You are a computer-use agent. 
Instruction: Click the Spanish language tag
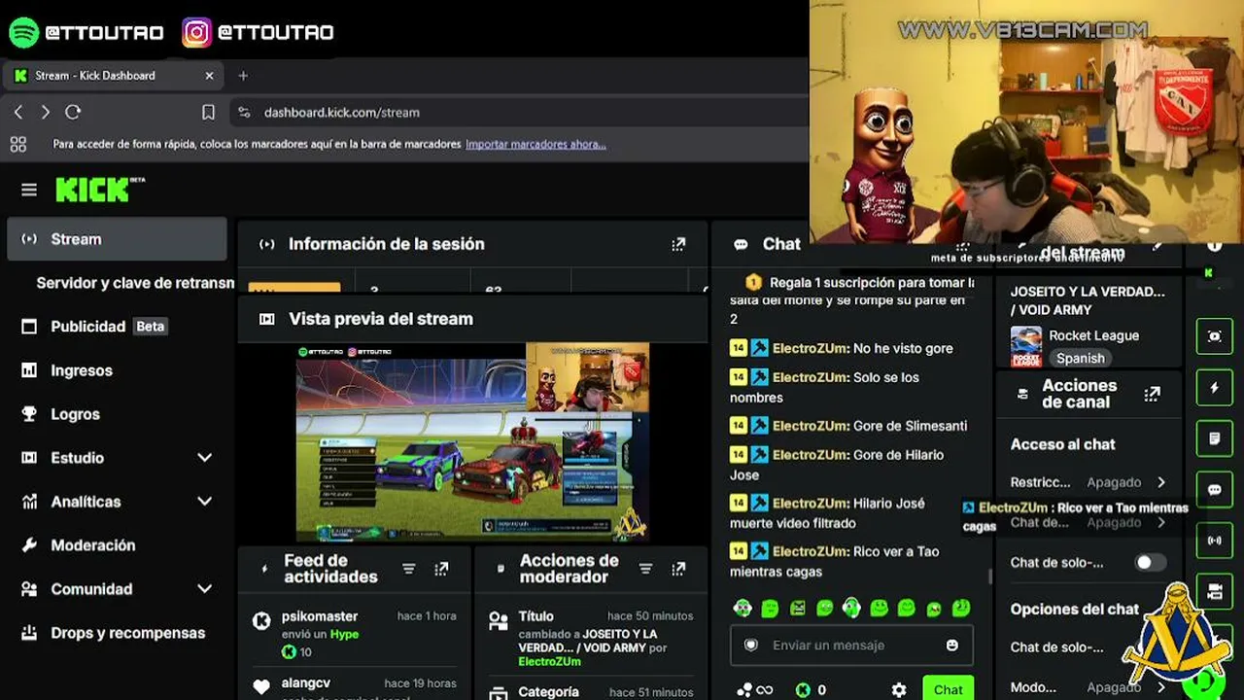click(1080, 358)
